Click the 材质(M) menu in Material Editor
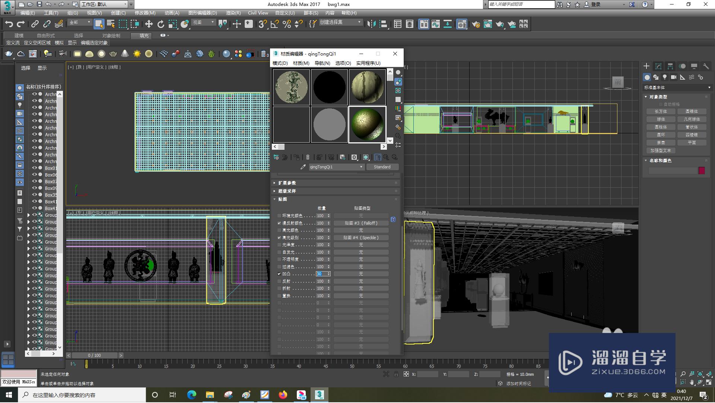 pos(301,63)
